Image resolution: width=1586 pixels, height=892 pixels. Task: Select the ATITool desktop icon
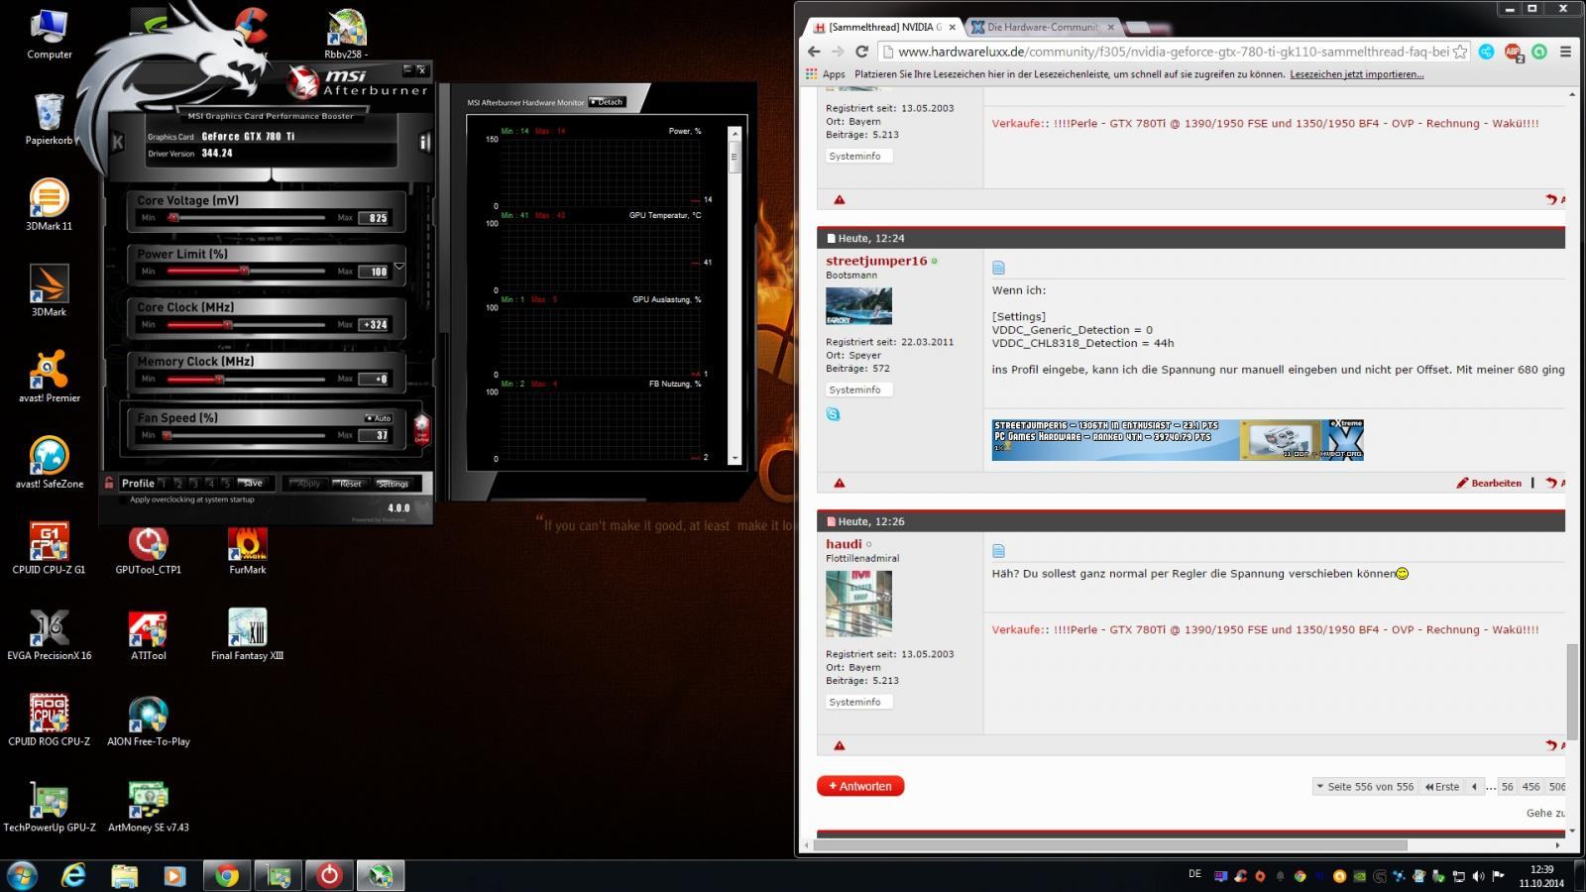click(148, 635)
